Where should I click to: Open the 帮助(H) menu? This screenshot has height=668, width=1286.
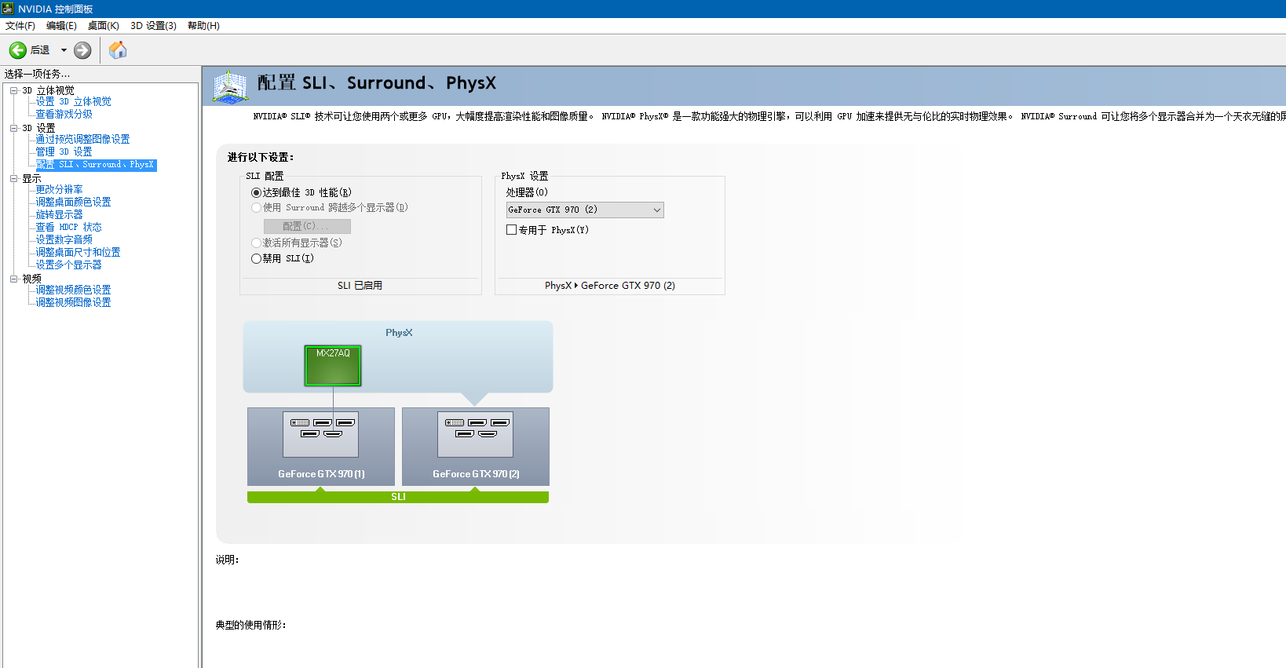click(x=203, y=26)
